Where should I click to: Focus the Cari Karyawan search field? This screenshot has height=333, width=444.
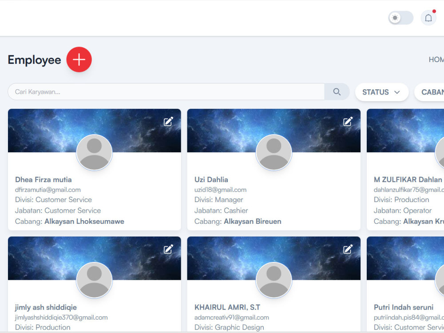point(166,92)
